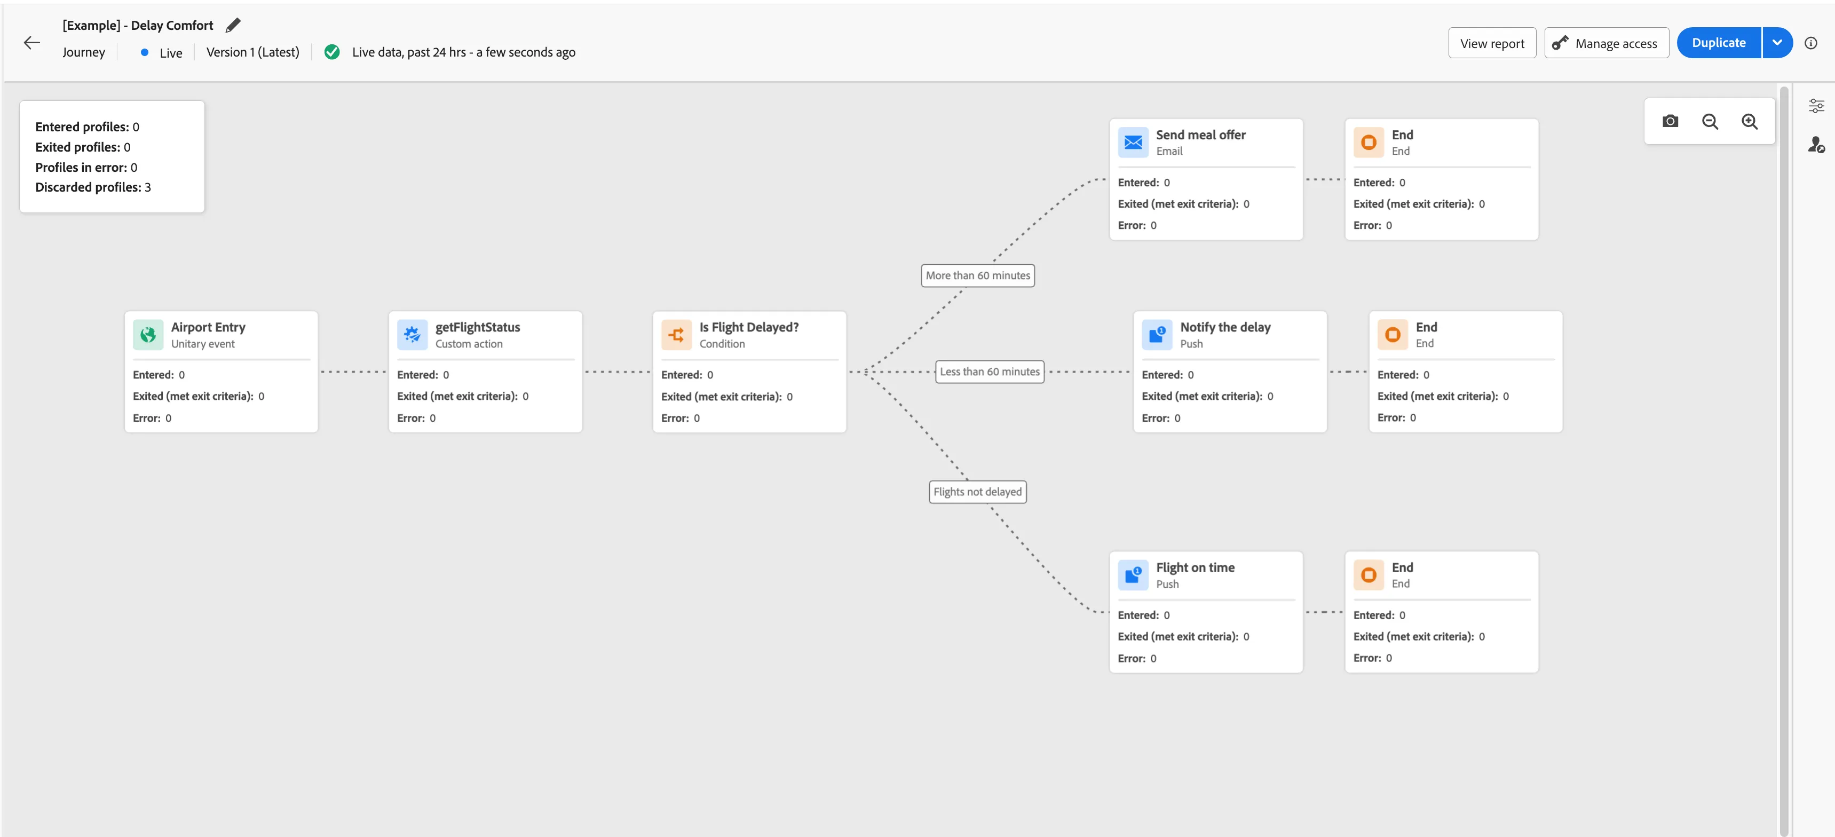1835x837 pixels.
Task: Expand the Duplicate button dropdown arrow
Action: click(x=1778, y=43)
